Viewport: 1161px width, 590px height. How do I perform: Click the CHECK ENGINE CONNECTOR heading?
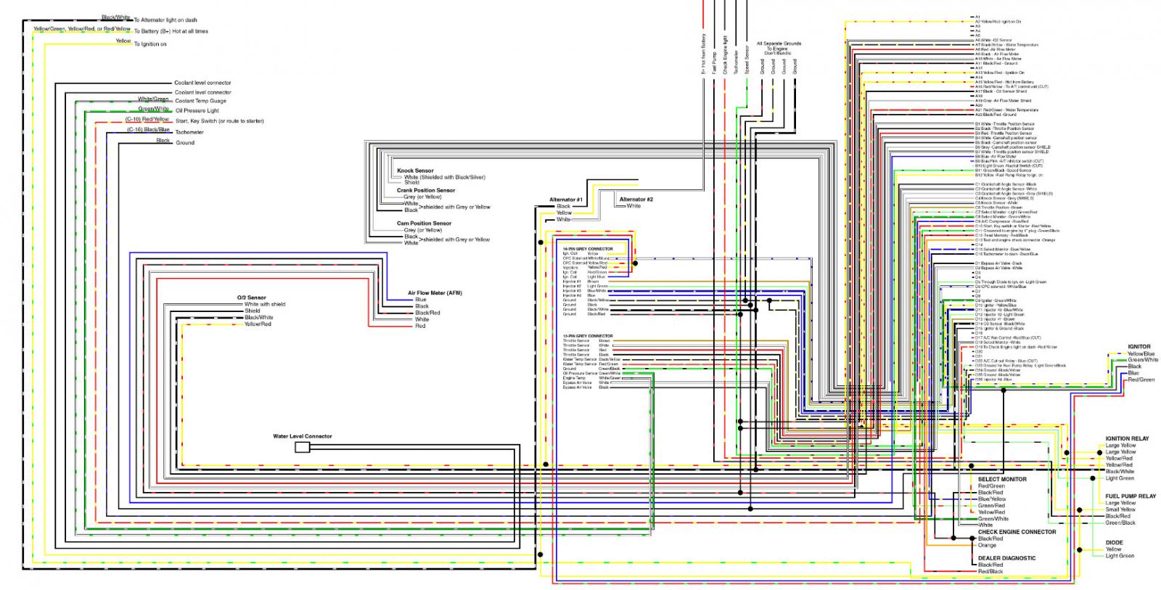(x=1017, y=532)
